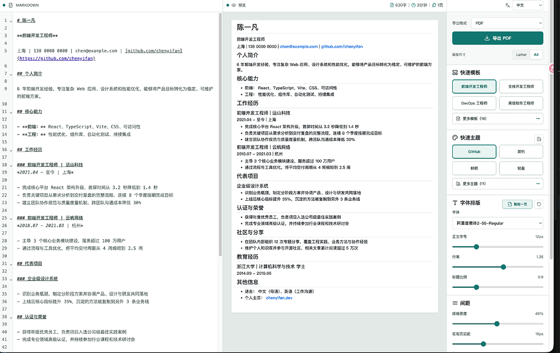Click the 陈一凡 title in preview
The width and height of the screenshot is (560, 353).
[x=248, y=27]
